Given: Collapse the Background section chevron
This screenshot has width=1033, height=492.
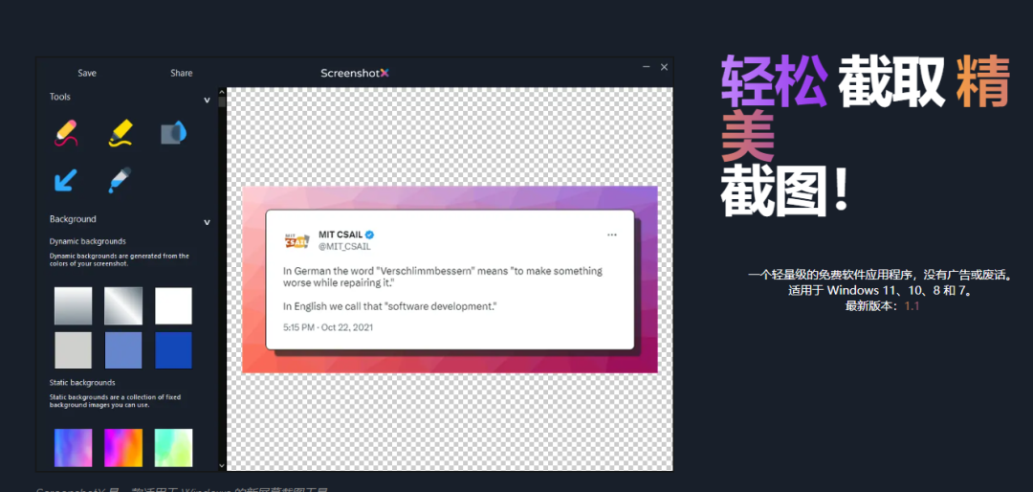Looking at the screenshot, I should 207,223.
